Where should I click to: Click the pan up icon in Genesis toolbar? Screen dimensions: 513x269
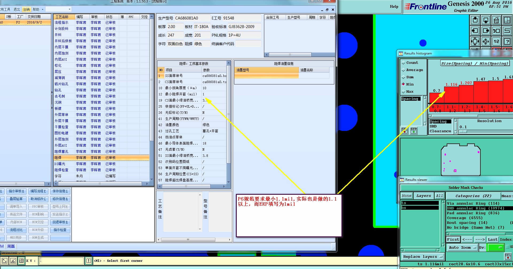coord(475,20)
